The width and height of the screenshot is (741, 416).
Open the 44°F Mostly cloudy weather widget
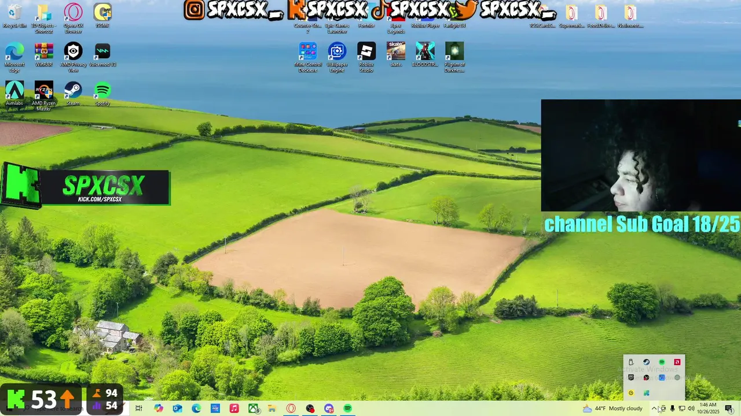[x=612, y=408]
